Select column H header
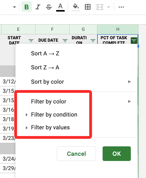This screenshot has height=178, width=146. click(118, 29)
